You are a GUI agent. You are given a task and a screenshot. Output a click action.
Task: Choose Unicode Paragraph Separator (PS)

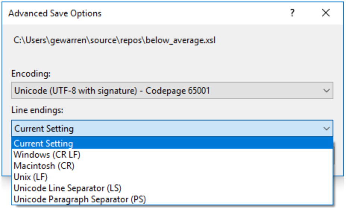tap(79, 199)
